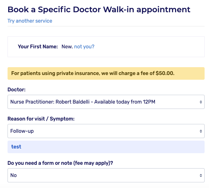Click the "Try another service" link
The width and height of the screenshot is (209, 188).
(x=30, y=21)
